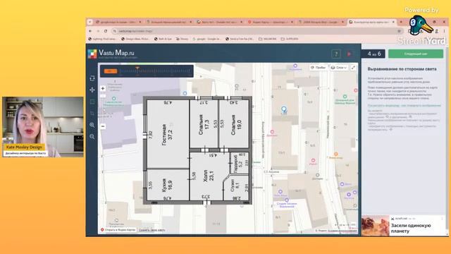Click the Kate Mosley Design name tag
The image size is (451, 254).
[24, 147]
